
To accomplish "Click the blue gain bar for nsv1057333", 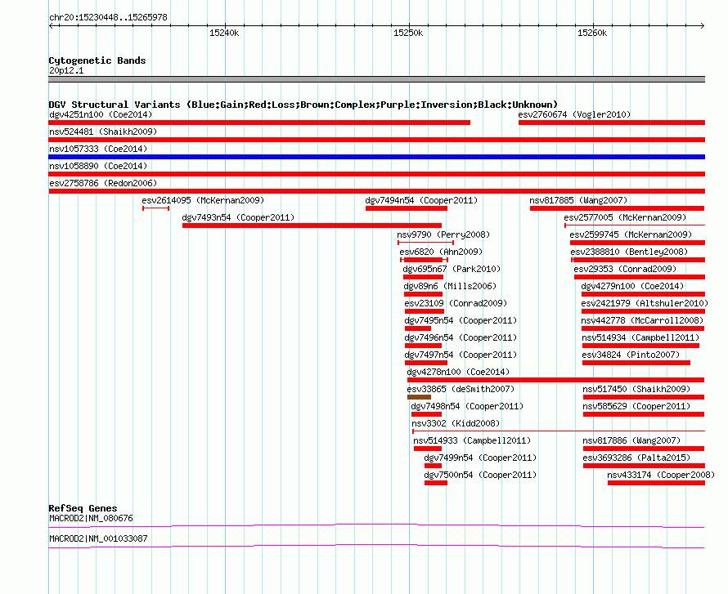I will (x=376, y=157).
